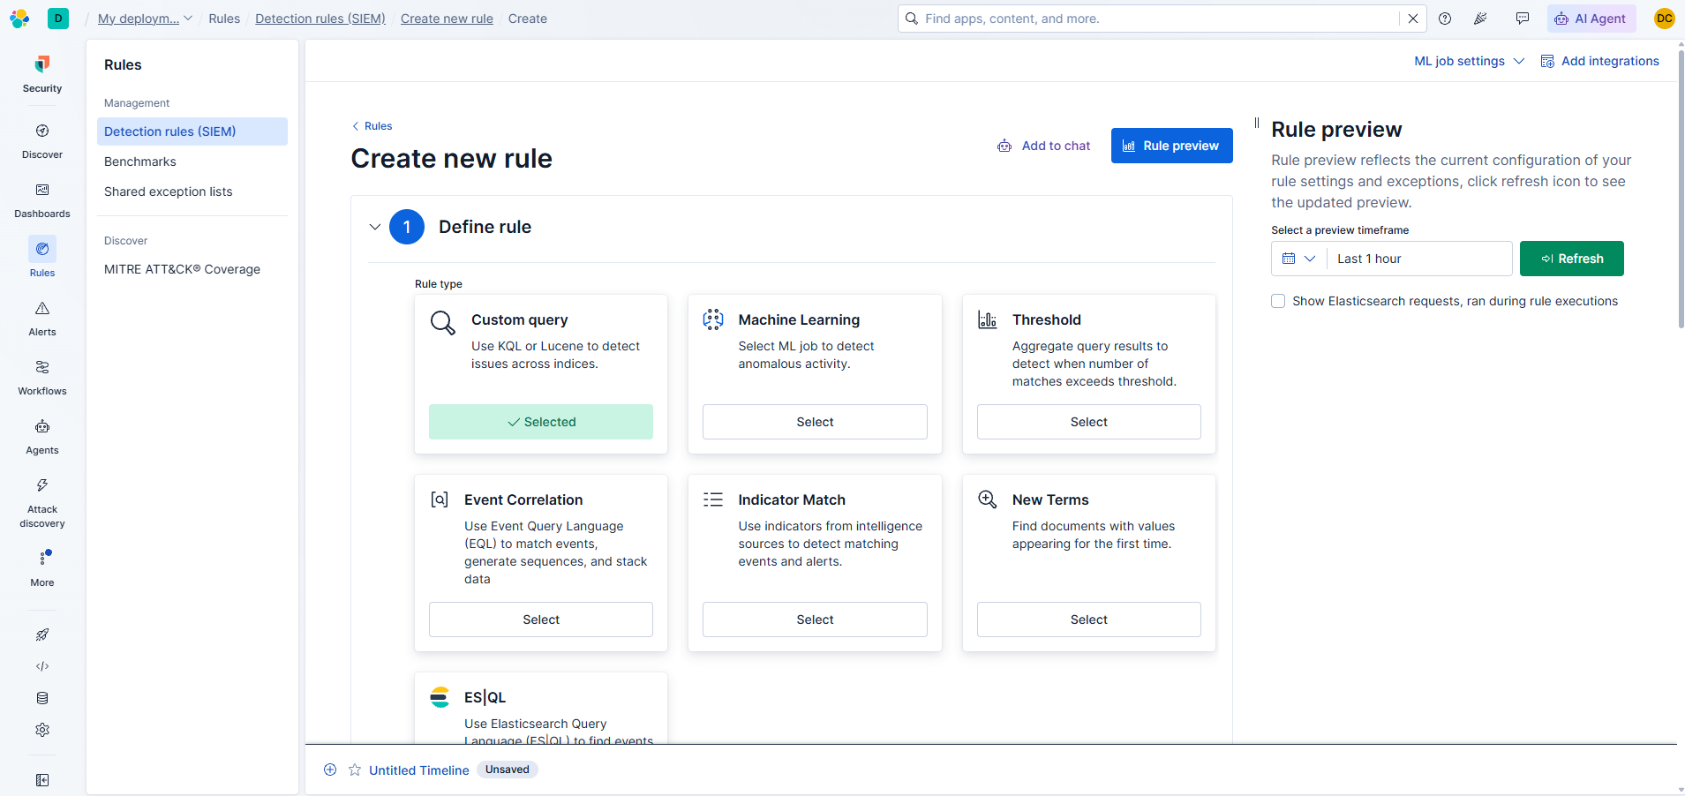Open the DC user avatar menu
Screen dimensions: 1685x796
(x=1665, y=19)
